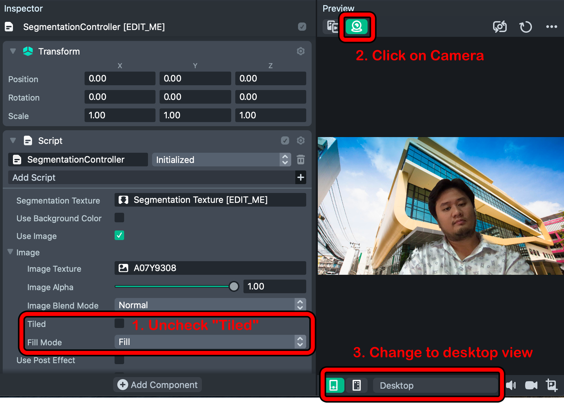Reset the preview with the refresh icon

click(525, 27)
